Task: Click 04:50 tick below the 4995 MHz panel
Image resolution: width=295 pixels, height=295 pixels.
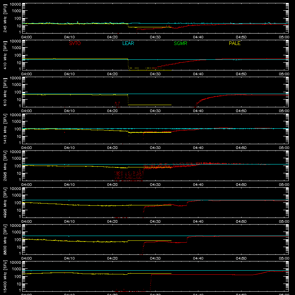Action: pos(241,222)
